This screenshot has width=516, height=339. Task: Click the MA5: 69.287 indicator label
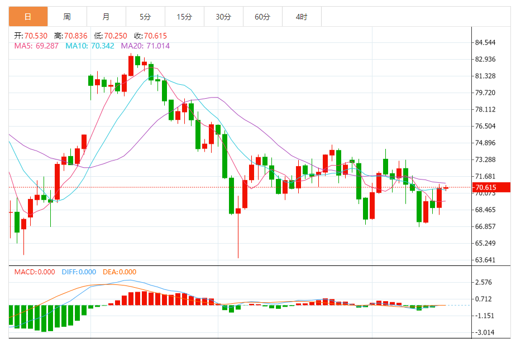point(36,46)
